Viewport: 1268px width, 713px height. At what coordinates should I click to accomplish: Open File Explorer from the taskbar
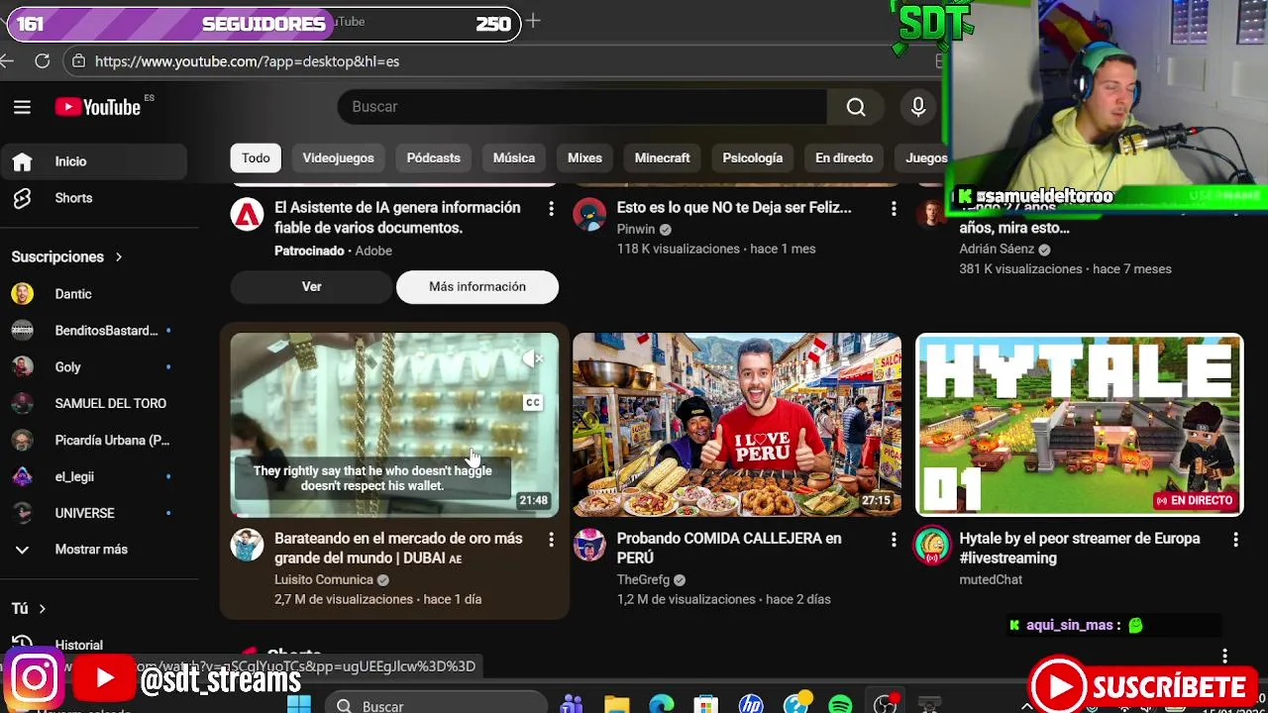point(617,705)
